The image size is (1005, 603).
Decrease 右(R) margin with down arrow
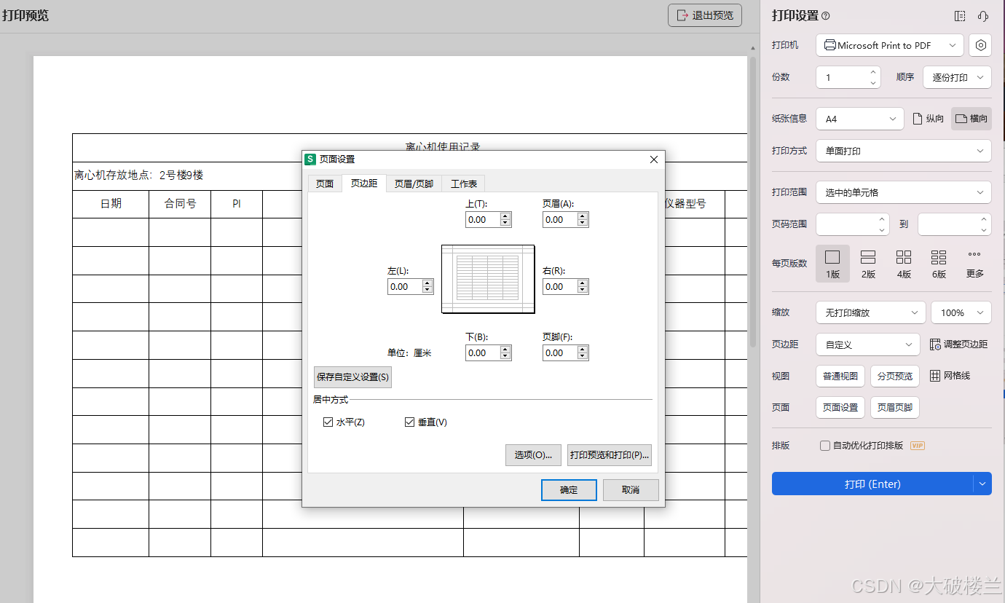coord(583,291)
